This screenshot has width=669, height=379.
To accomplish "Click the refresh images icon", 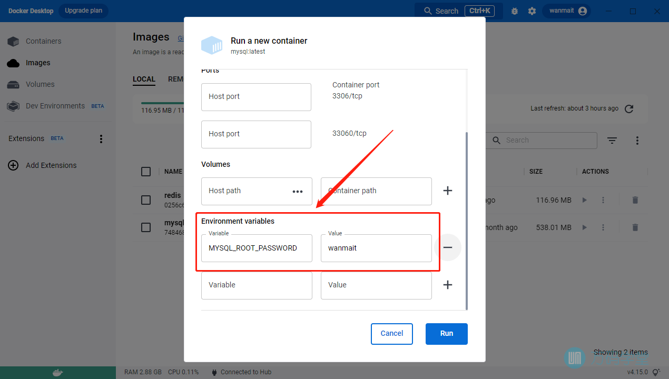I will click(629, 109).
